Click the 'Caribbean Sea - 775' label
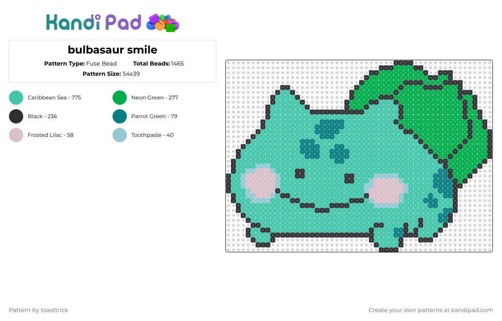This screenshot has width=502, height=321. pyautogui.click(x=54, y=98)
